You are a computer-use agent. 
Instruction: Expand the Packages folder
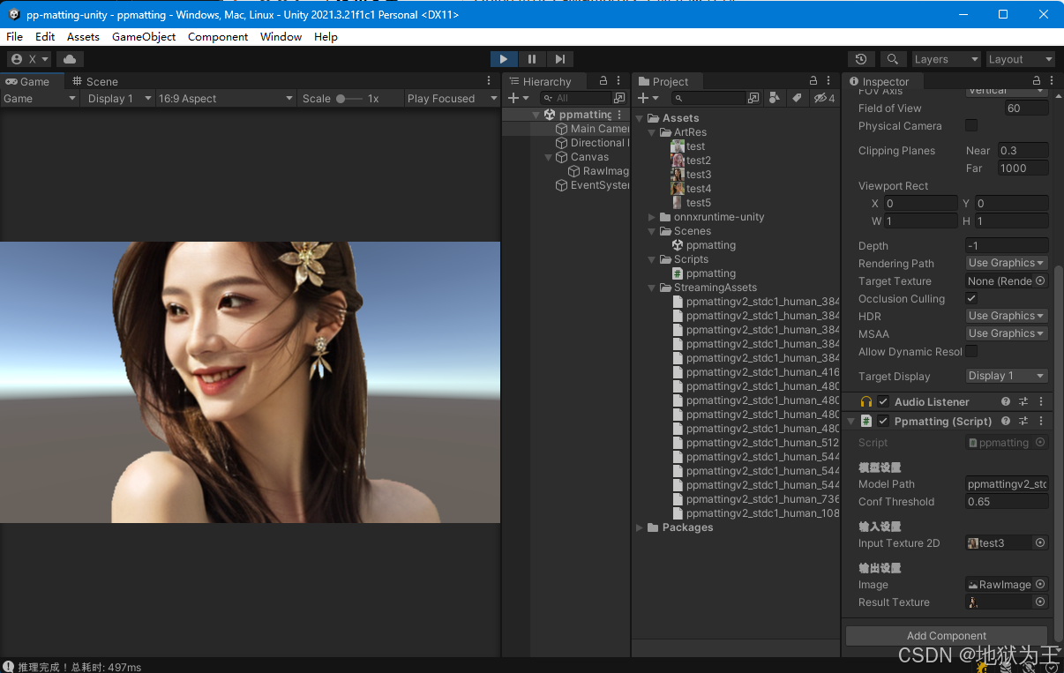[640, 527]
